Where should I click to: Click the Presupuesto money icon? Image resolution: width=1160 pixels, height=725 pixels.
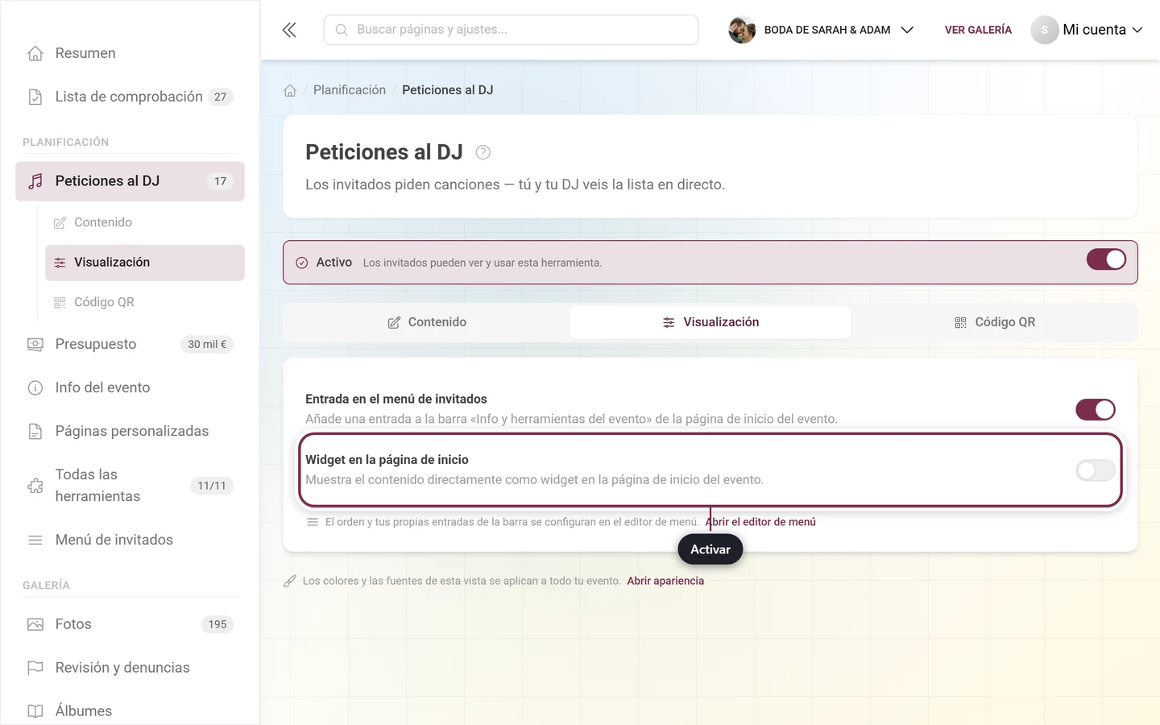pyautogui.click(x=35, y=344)
